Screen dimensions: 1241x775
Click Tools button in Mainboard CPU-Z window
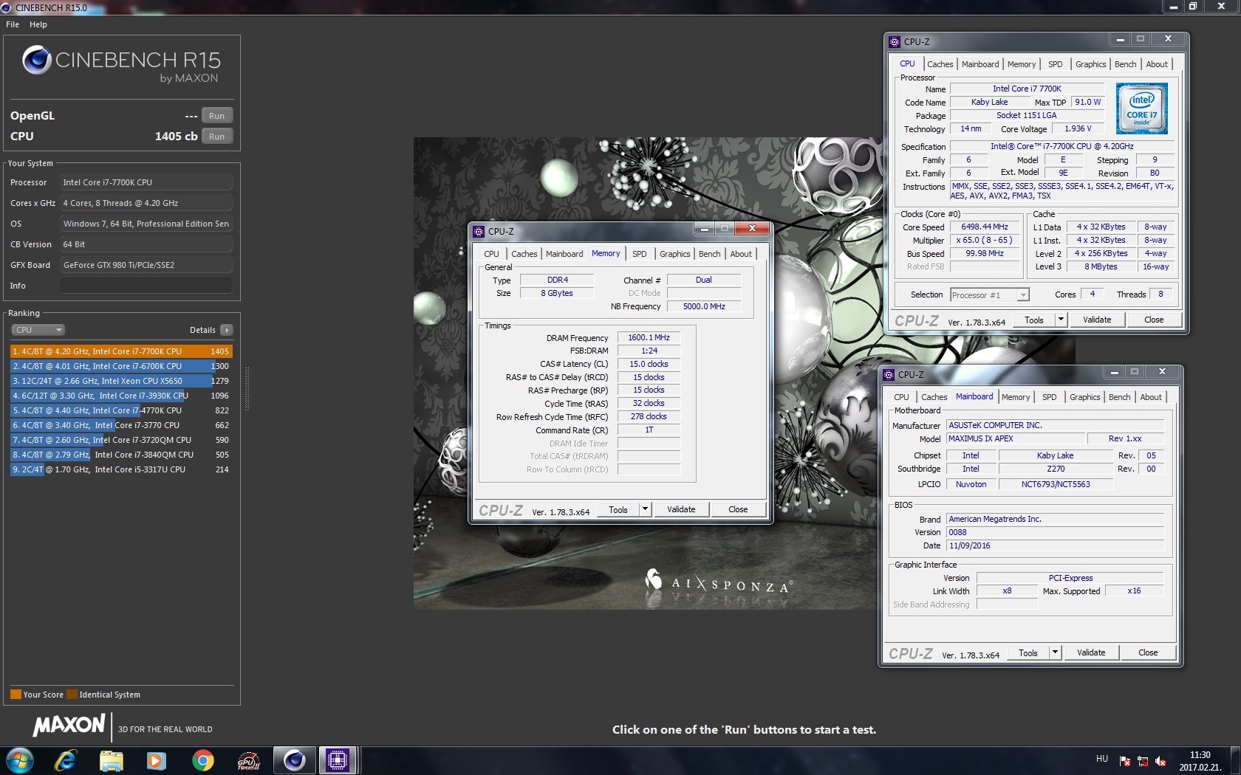(1028, 652)
